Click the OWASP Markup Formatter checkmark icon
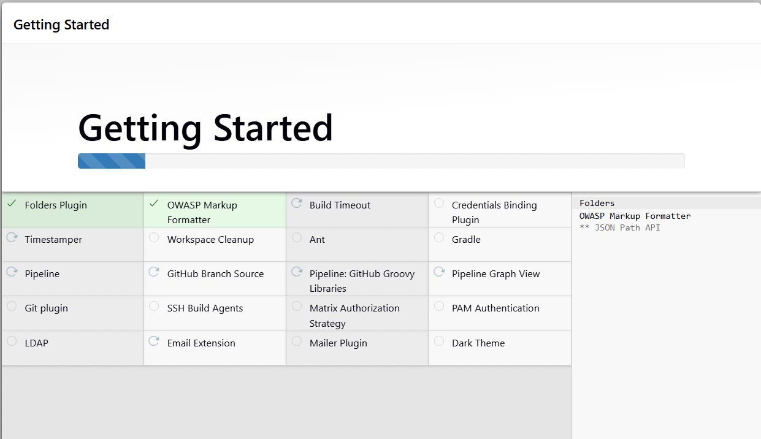Image resolution: width=761 pixels, height=439 pixels. pyautogui.click(x=153, y=203)
